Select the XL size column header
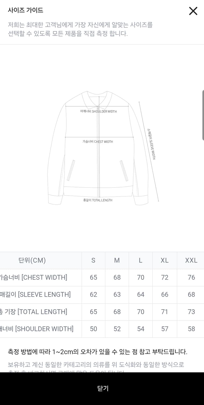The image size is (204, 405). click(x=164, y=260)
